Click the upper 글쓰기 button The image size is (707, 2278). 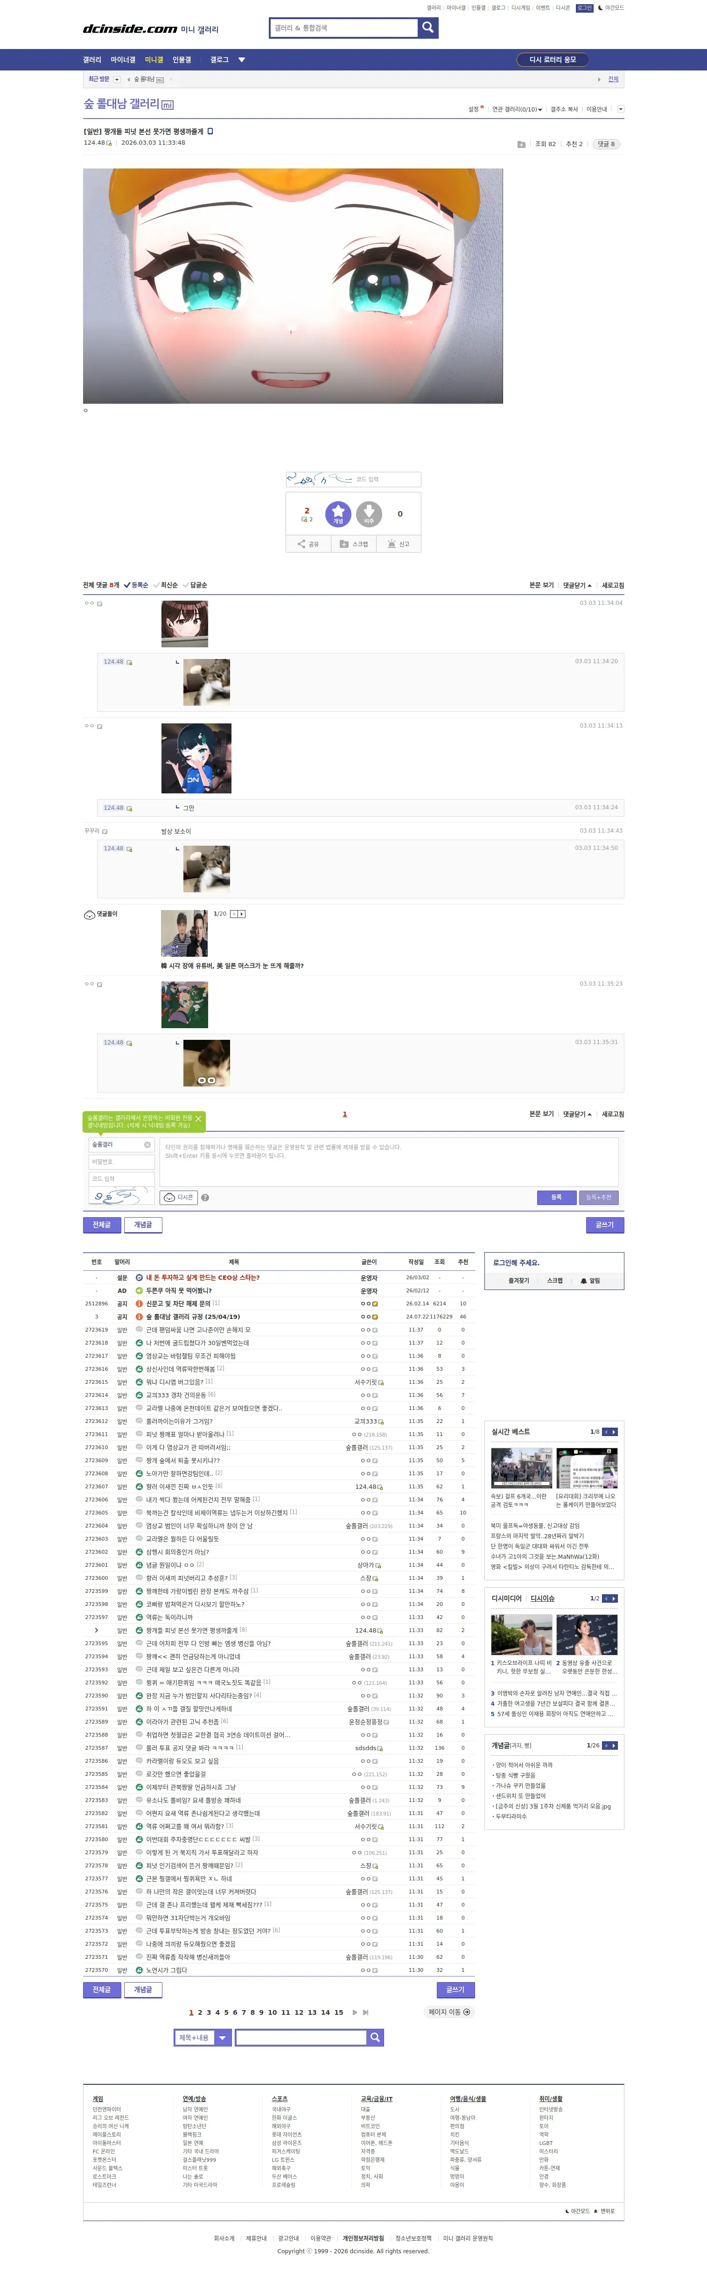[x=604, y=1225]
